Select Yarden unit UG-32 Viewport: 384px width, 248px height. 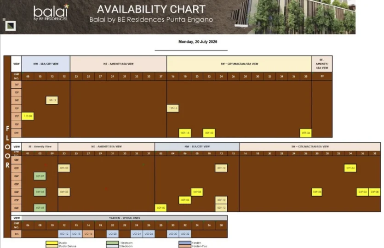185,234
